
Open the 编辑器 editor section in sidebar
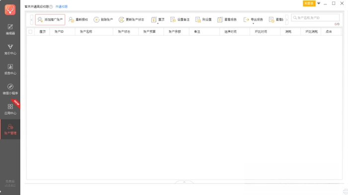tap(10, 29)
